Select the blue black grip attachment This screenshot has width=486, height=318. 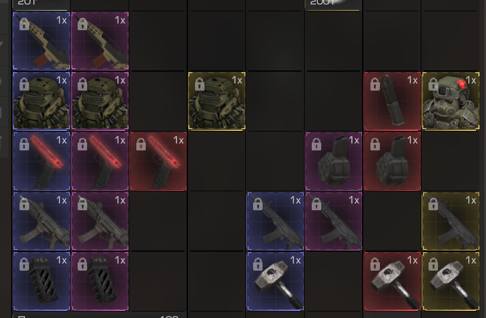pos(41,281)
